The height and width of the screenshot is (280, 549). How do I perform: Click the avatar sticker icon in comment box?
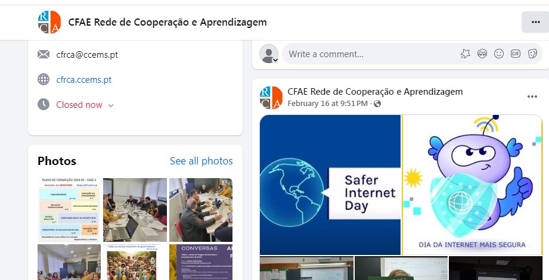point(482,54)
